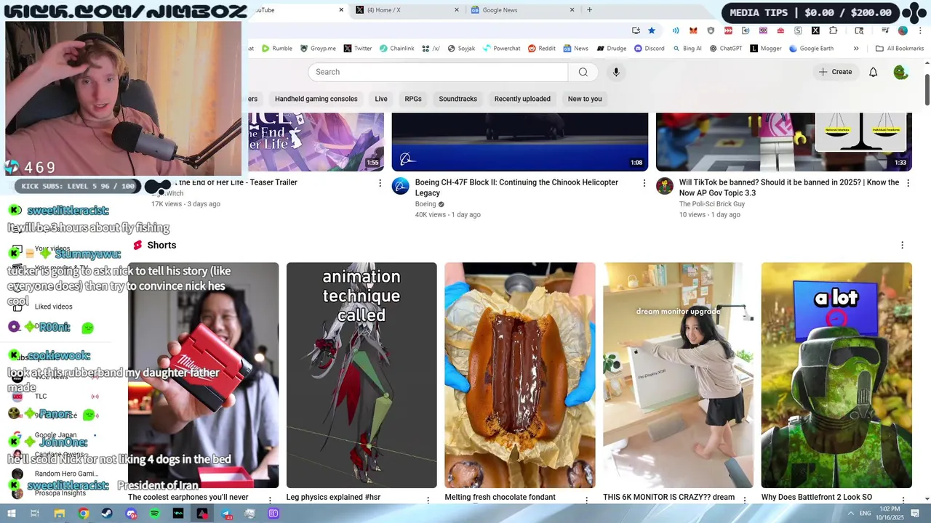
Task: Activate voice search microphone icon
Action: click(616, 72)
